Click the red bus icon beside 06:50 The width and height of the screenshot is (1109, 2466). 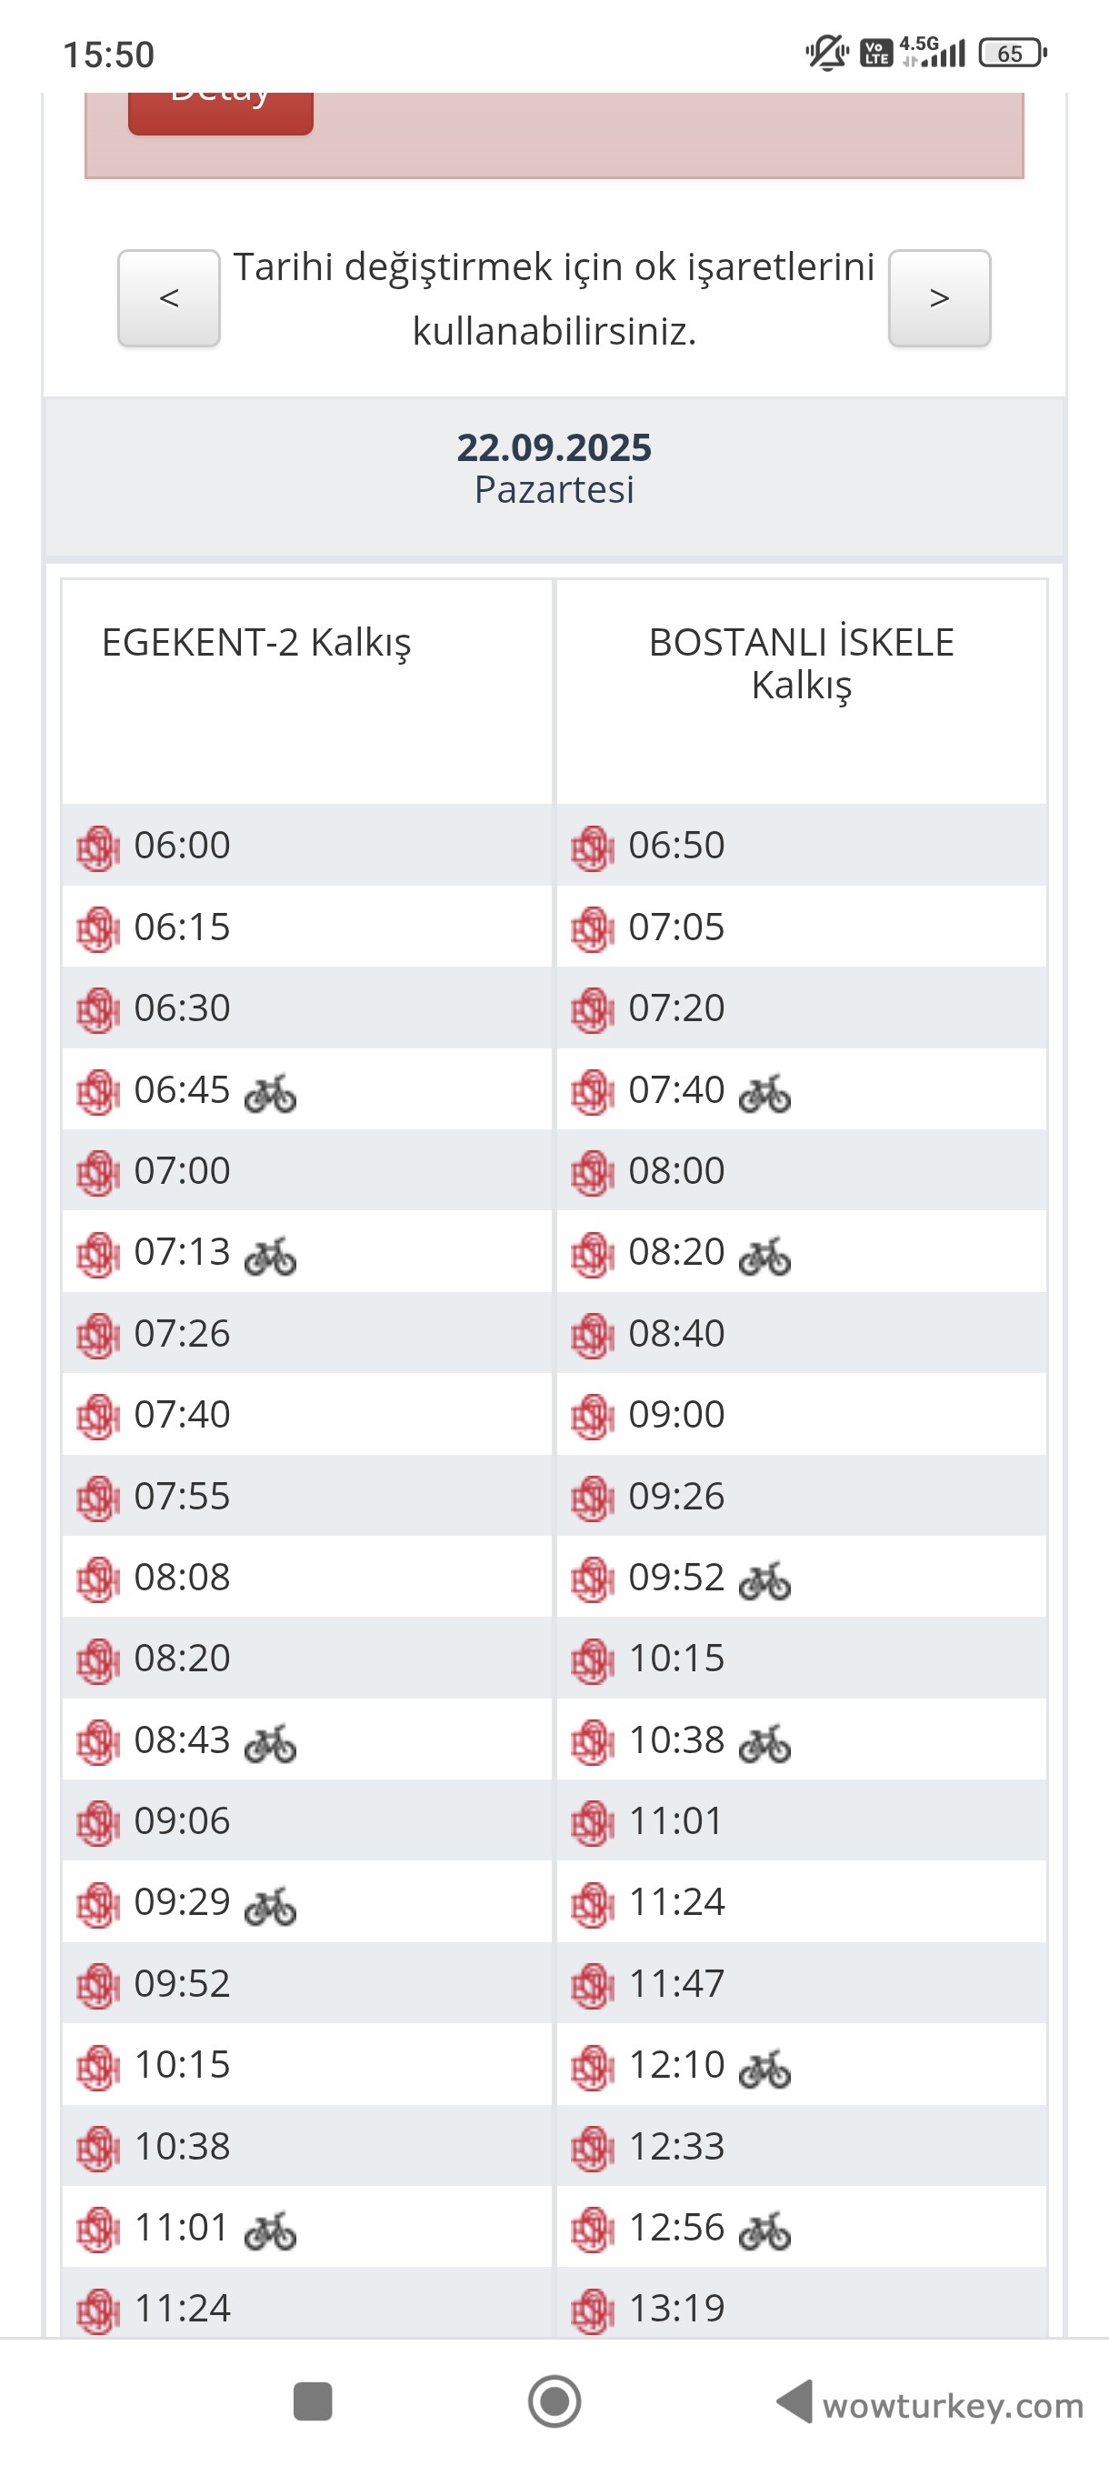point(593,847)
